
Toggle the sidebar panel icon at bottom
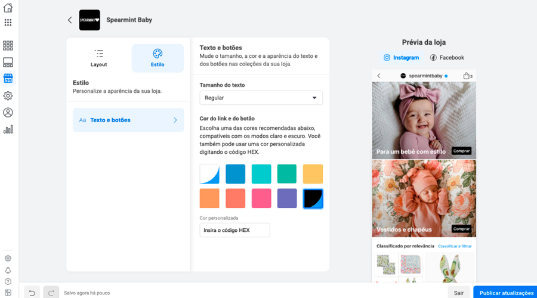pos(8,293)
